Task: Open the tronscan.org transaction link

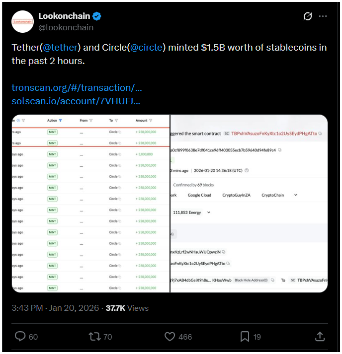Action: (x=77, y=88)
